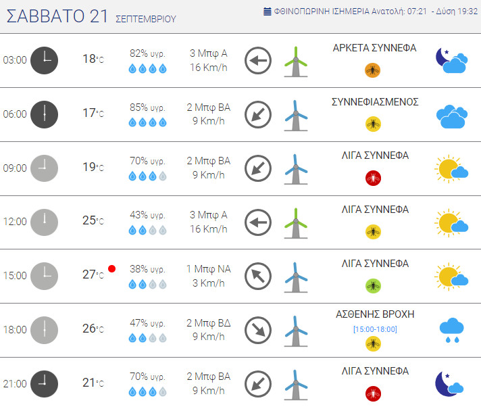Click the green mosquito indicator at 15:00
Image resolution: width=481 pixels, height=409 pixels.
[x=373, y=285]
